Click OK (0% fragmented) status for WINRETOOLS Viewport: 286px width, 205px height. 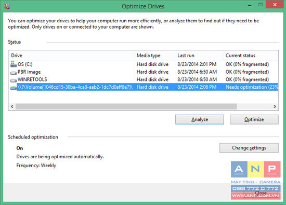pos(247,79)
